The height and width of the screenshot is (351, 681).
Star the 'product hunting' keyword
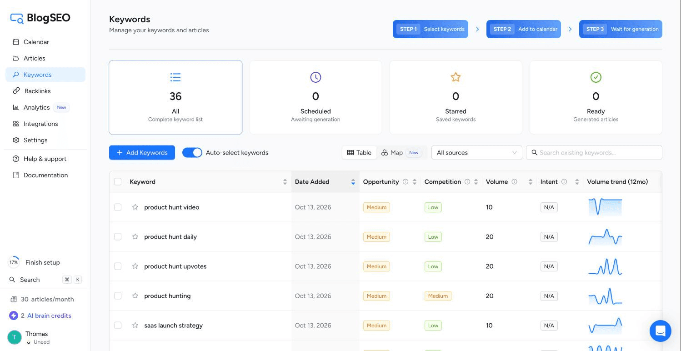point(135,296)
